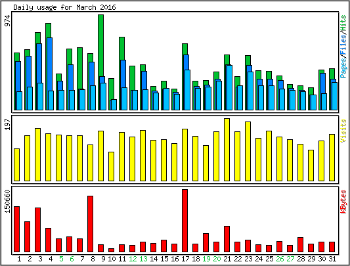Click the red KBytes bar for day 8

pos(90,224)
